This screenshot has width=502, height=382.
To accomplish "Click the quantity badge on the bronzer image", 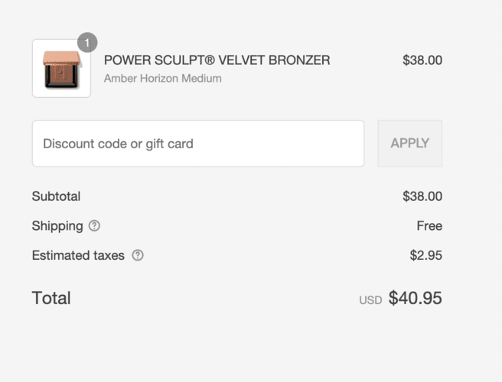I will (x=87, y=42).
